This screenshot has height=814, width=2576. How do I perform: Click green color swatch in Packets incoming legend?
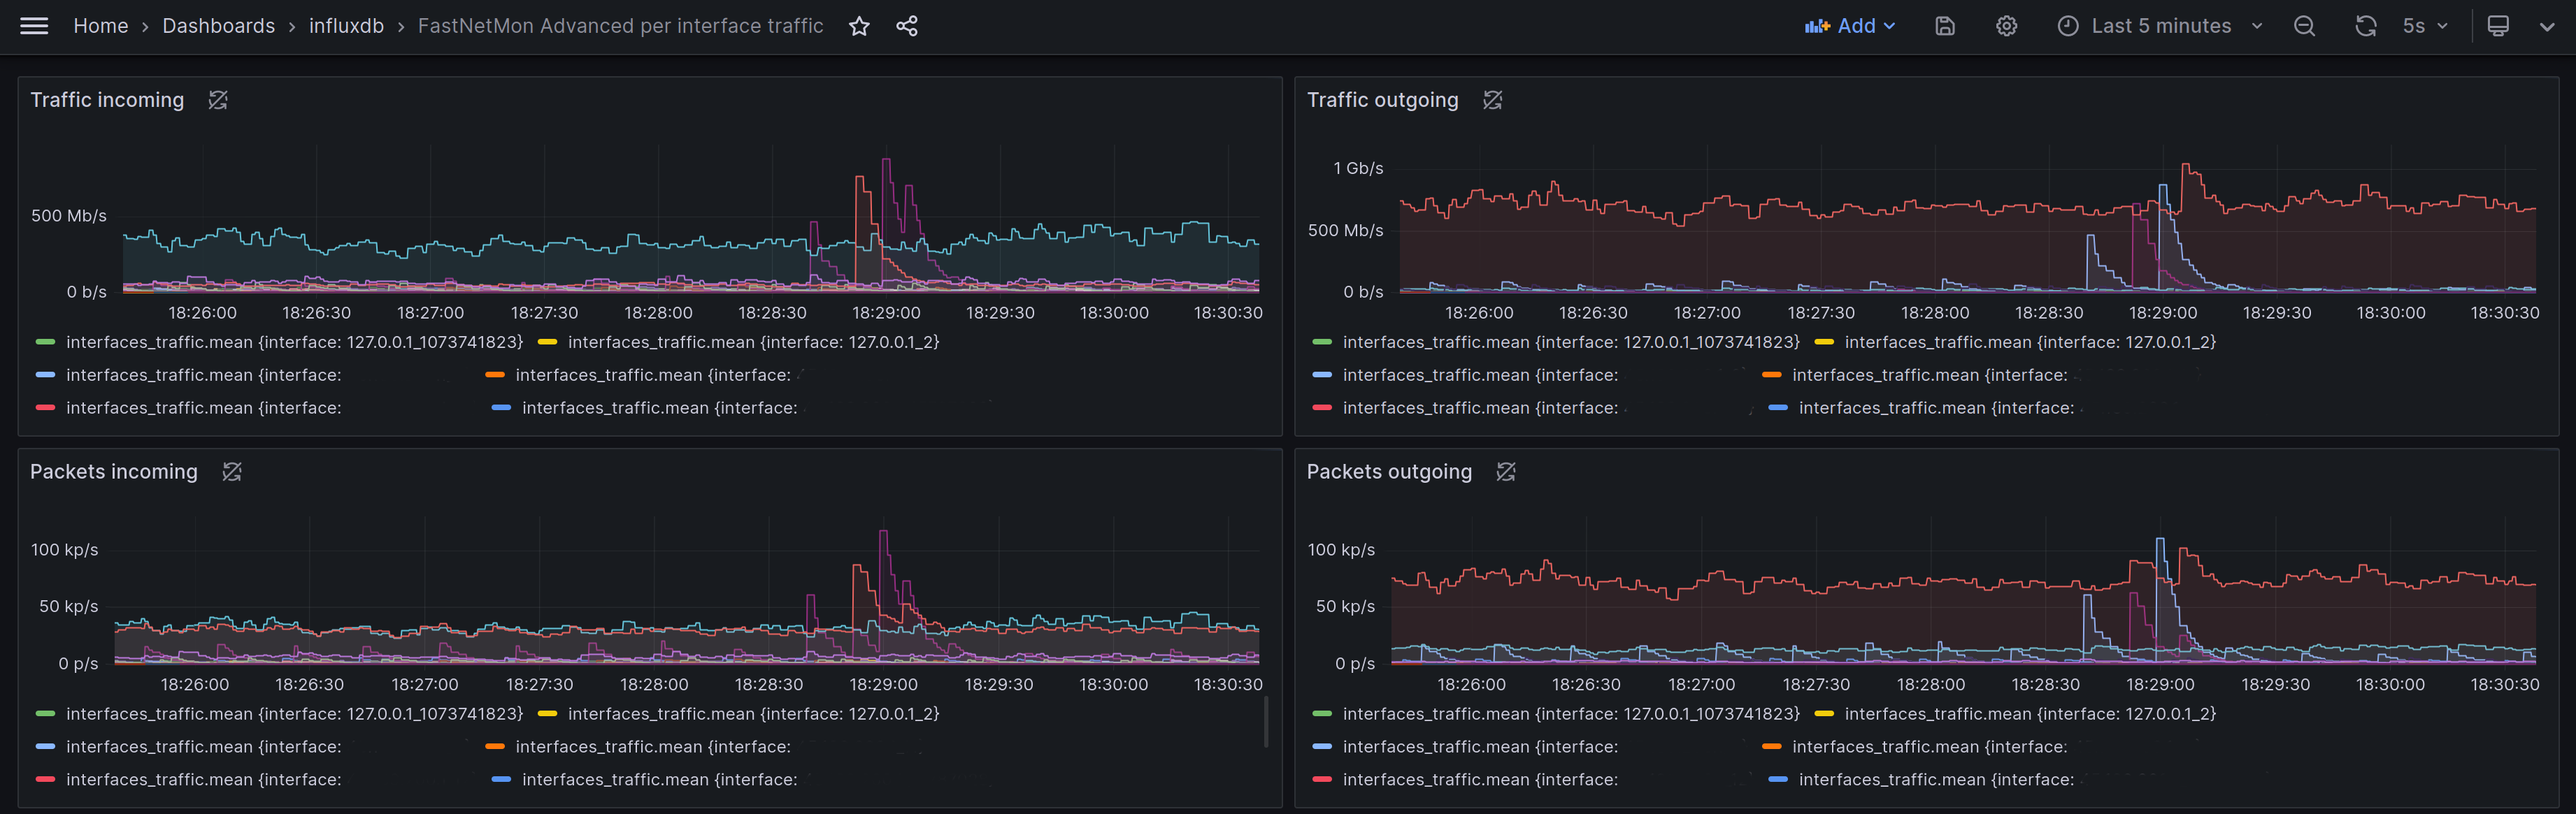(x=45, y=713)
